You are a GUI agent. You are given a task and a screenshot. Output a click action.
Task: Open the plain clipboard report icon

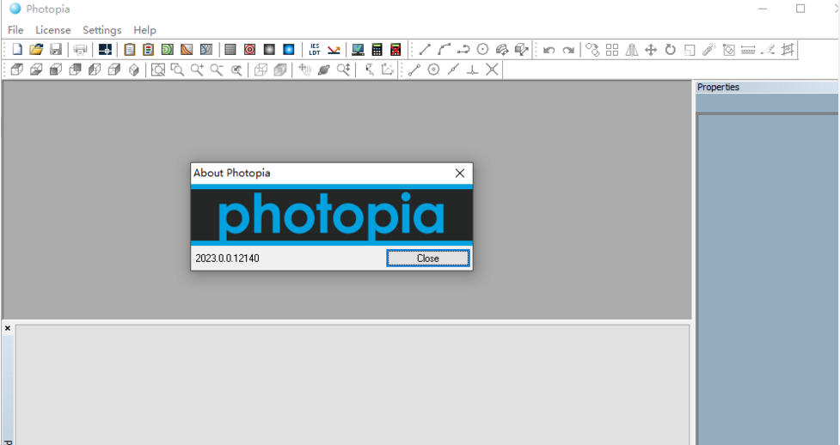pyautogui.click(x=129, y=50)
